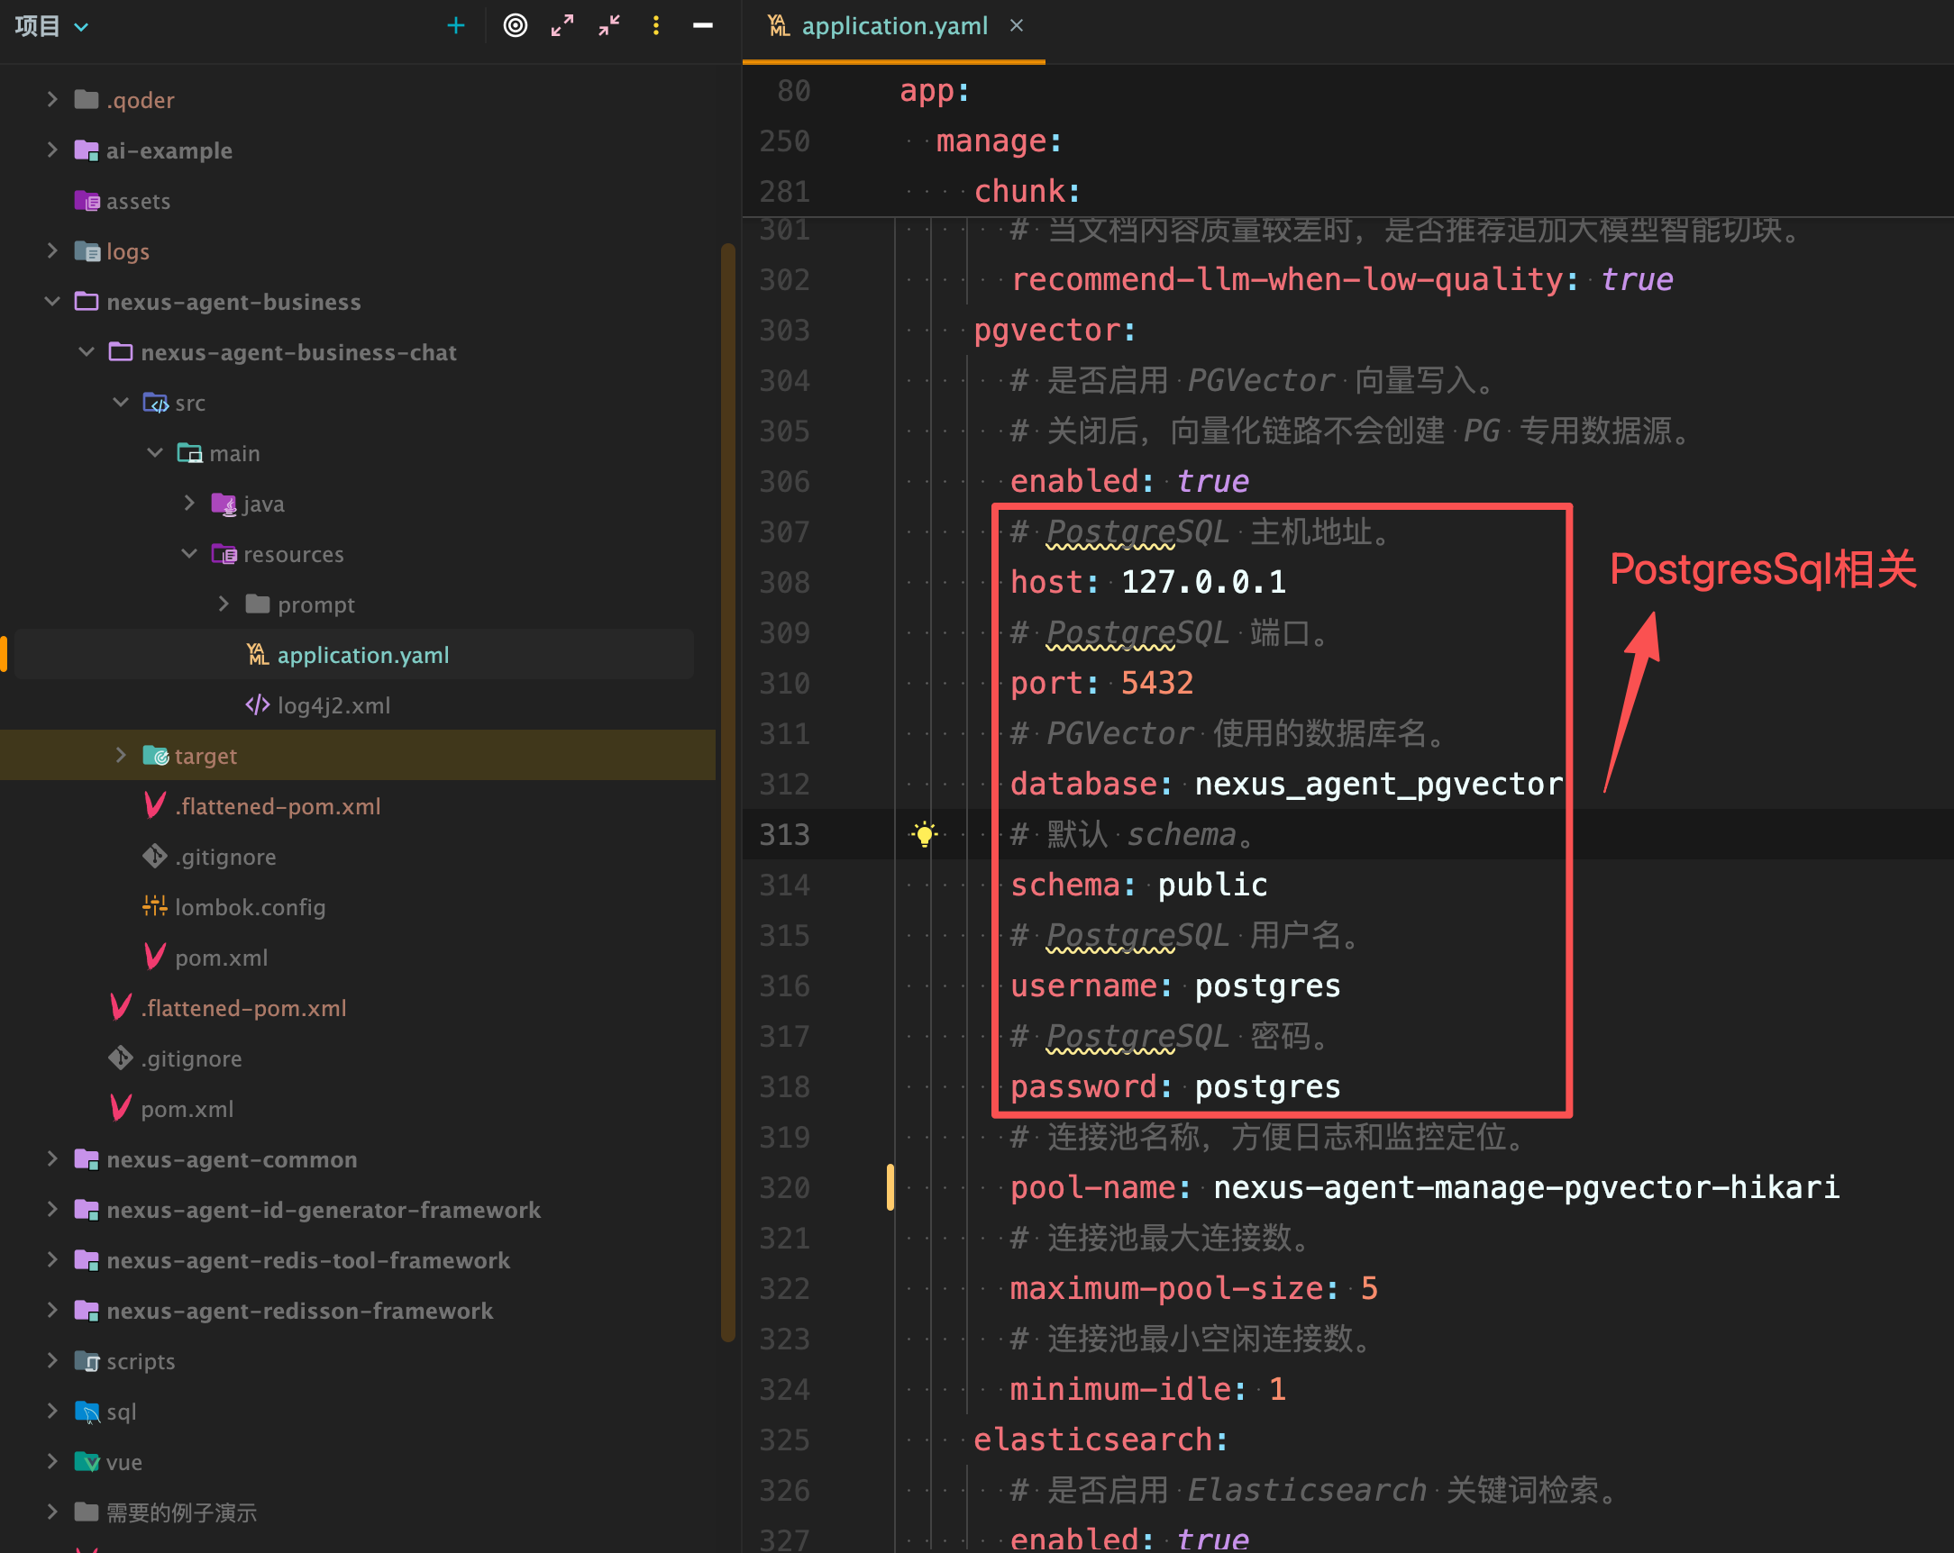Open .gitignore under nexus-agent-business
The height and width of the screenshot is (1553, 1954).
point(190,1058)
